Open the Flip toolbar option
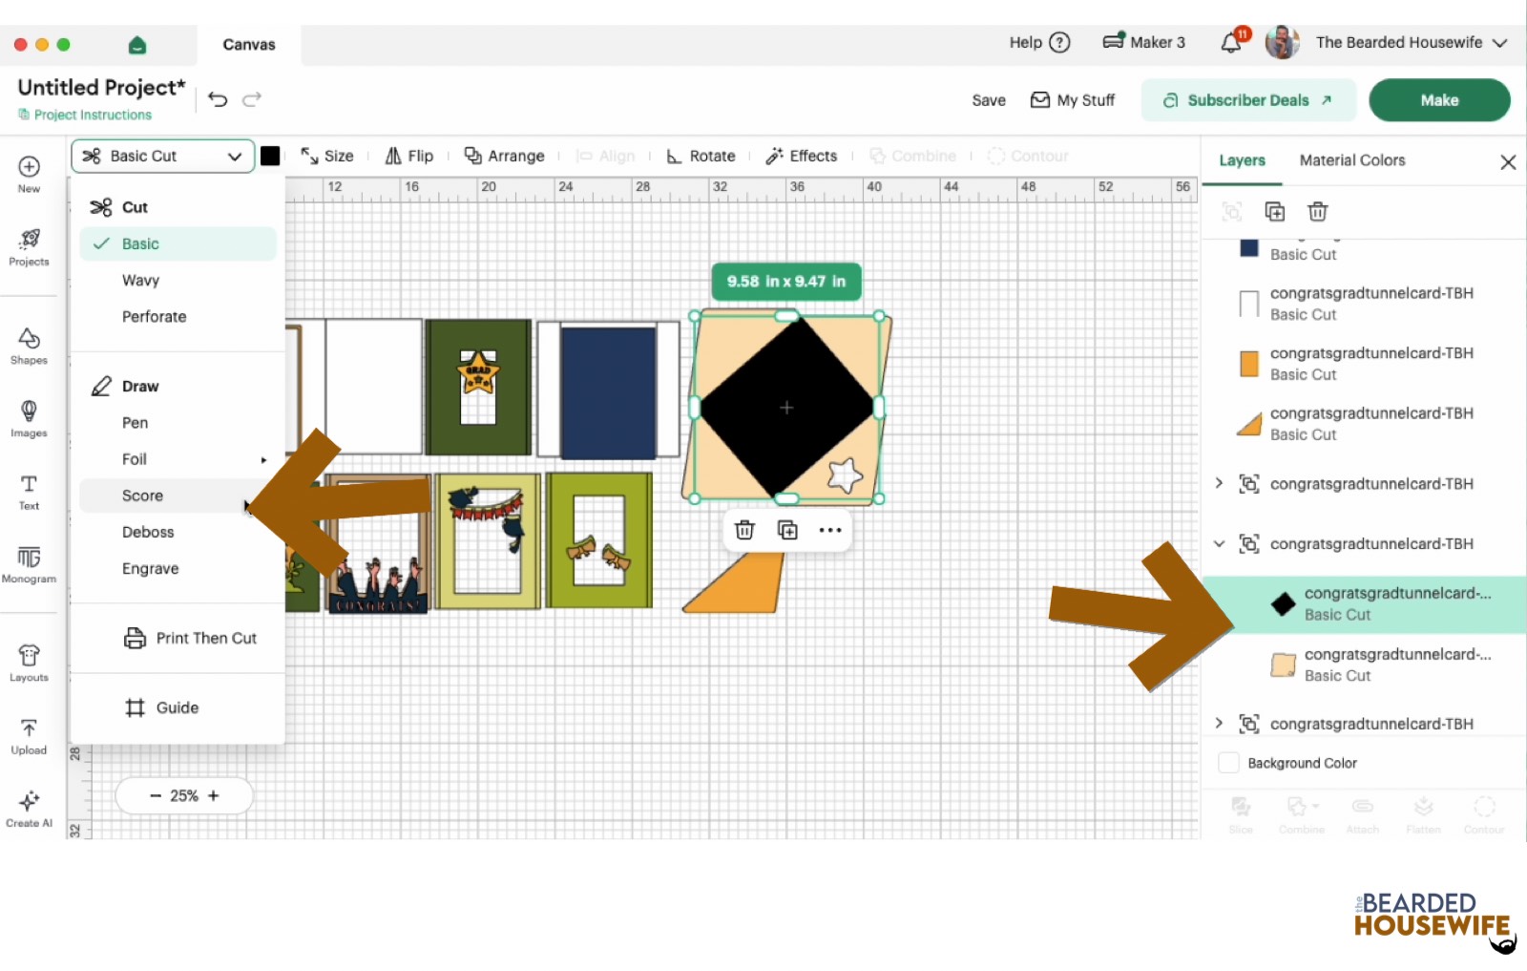 pyautogui.click(x=408, y=156)
